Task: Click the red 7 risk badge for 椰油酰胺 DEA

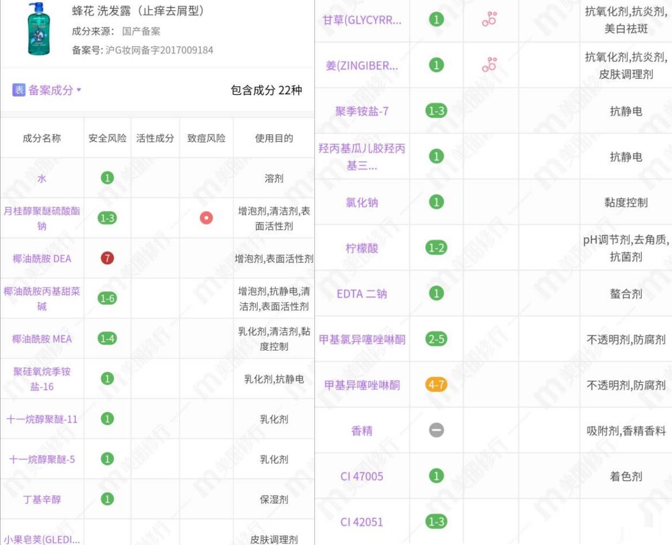Action: coord(107,258)
